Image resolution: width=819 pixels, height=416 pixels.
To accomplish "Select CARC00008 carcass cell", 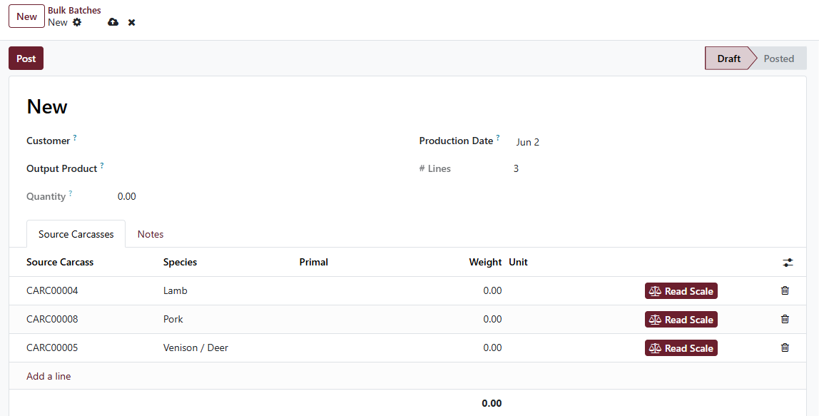I will tap(52, 320).
